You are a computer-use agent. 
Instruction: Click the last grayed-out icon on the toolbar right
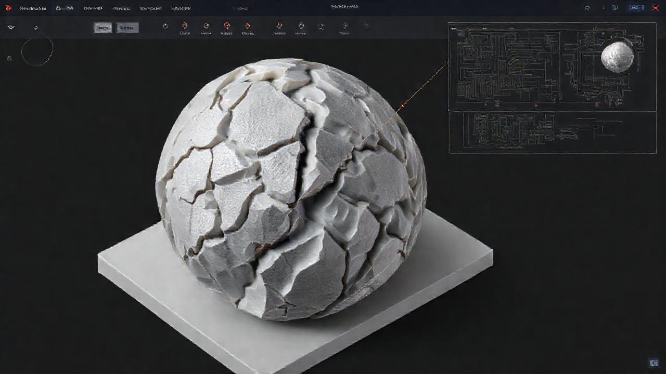pos(366,26)
